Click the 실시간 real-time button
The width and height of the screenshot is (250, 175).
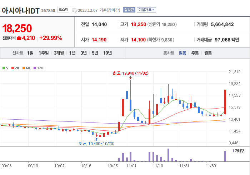tap(129, 10)
